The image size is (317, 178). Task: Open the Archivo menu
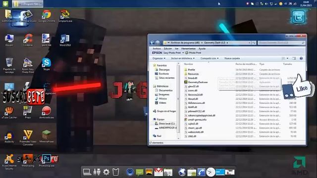click(157, 48)
